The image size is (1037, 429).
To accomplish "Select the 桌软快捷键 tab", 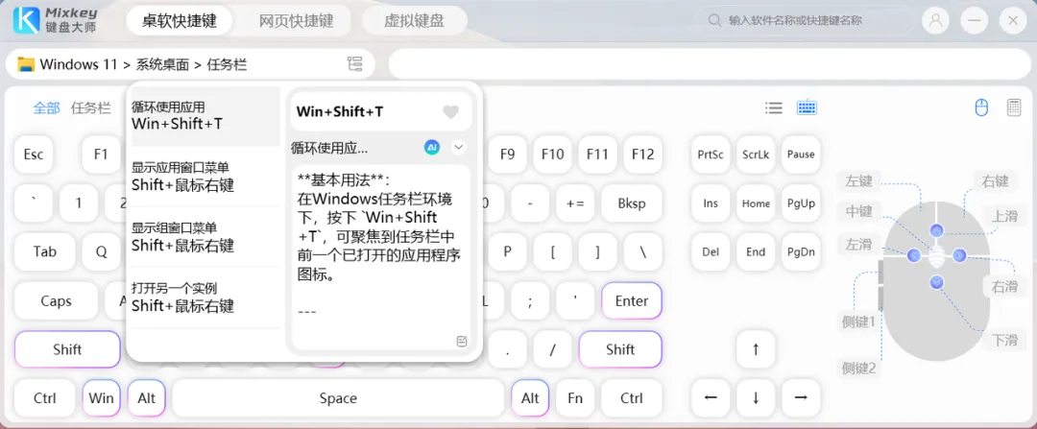I will [180, 20].
